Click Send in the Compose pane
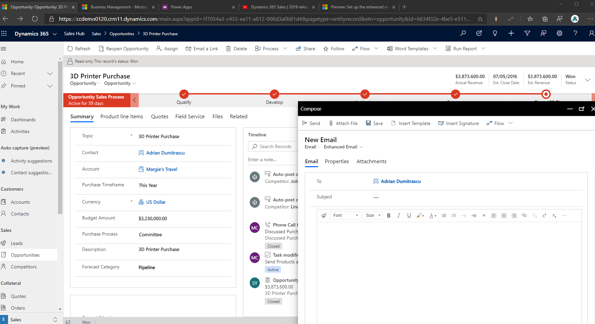The image size is (595, 324). pyautogui.click(x=311, y=123)
